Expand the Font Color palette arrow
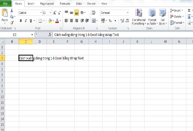This screenshot has height=131, width=193. 60,21
